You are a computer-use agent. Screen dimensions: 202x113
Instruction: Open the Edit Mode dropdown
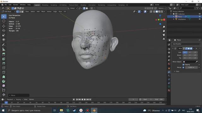[x=9, y=12]
